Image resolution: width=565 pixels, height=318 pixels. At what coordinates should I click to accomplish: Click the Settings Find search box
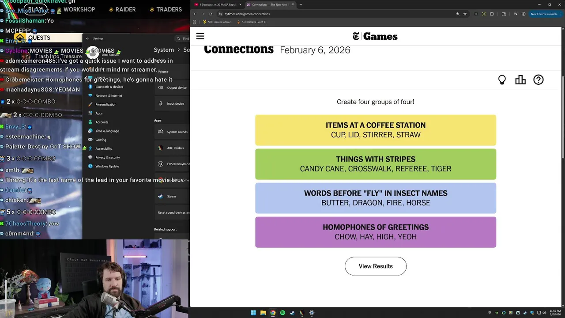[182, 38]
